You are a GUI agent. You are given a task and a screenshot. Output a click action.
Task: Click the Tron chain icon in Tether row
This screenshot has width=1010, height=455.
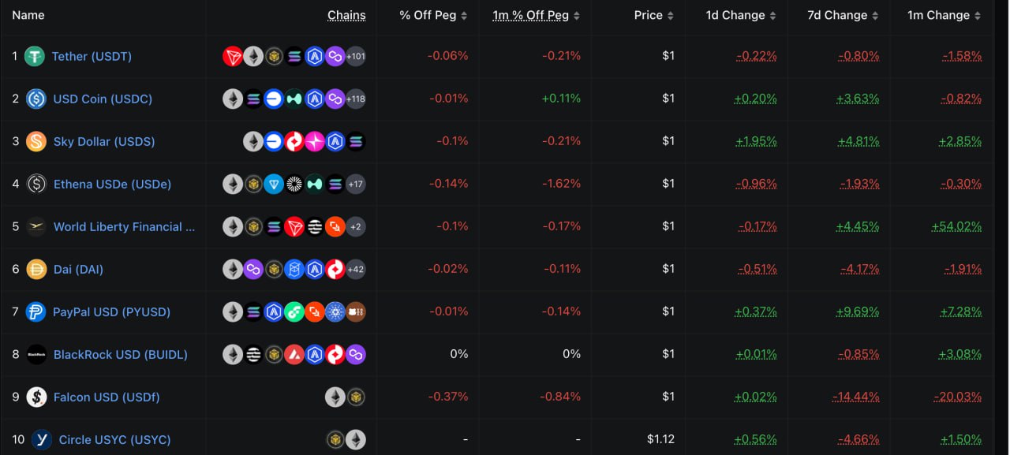[x=233, y=56]
